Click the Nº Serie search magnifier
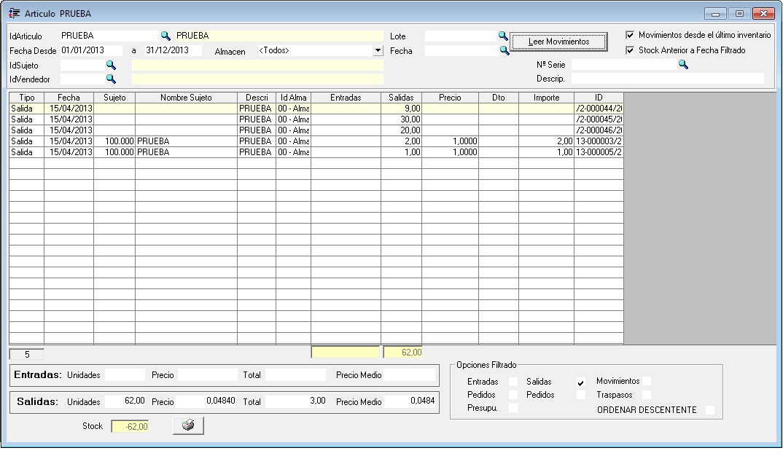The height and width of the screenshot is (472, 783). pyautogui.click(x=683, y=64)
